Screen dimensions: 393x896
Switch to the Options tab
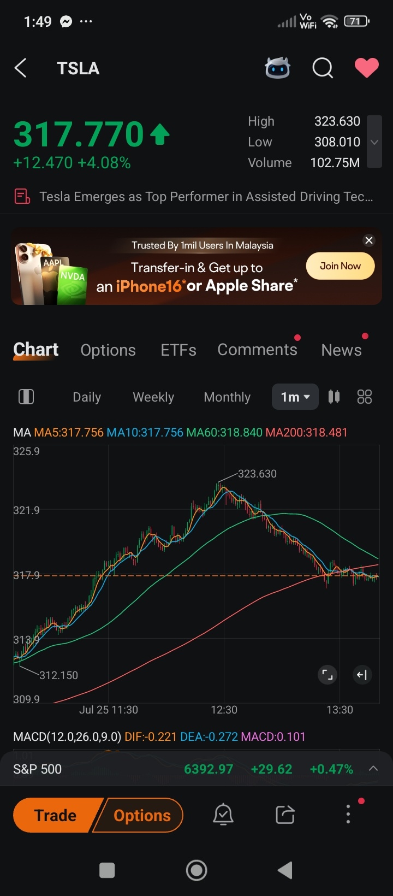click(x=108, y=350)
